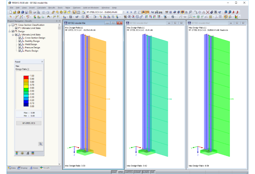The image size is (255, 174).
Task: Click the magnifier icon in the Panel
Action: 41,144
